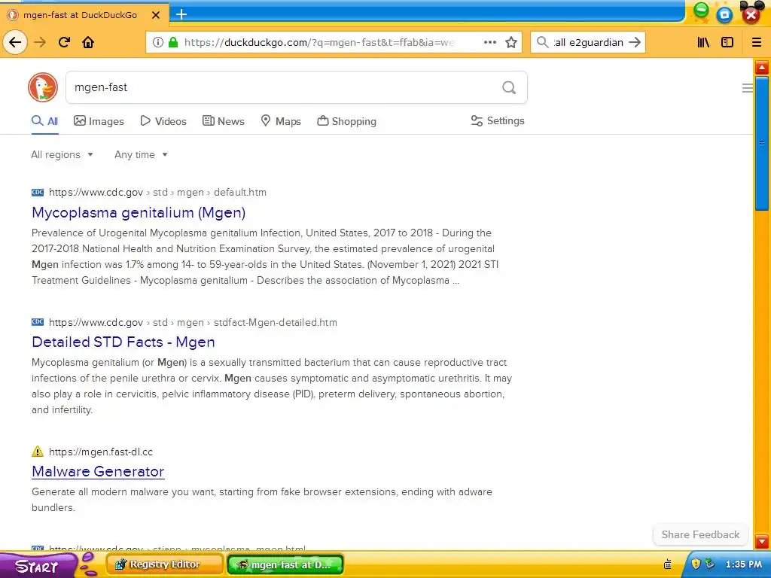Screen dimensions: 771x578
Task: Go back with the browser back arrow
Action: (x=15, y=42)
